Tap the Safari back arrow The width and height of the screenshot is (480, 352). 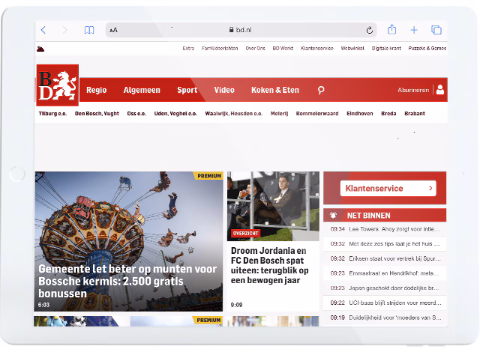43,30
